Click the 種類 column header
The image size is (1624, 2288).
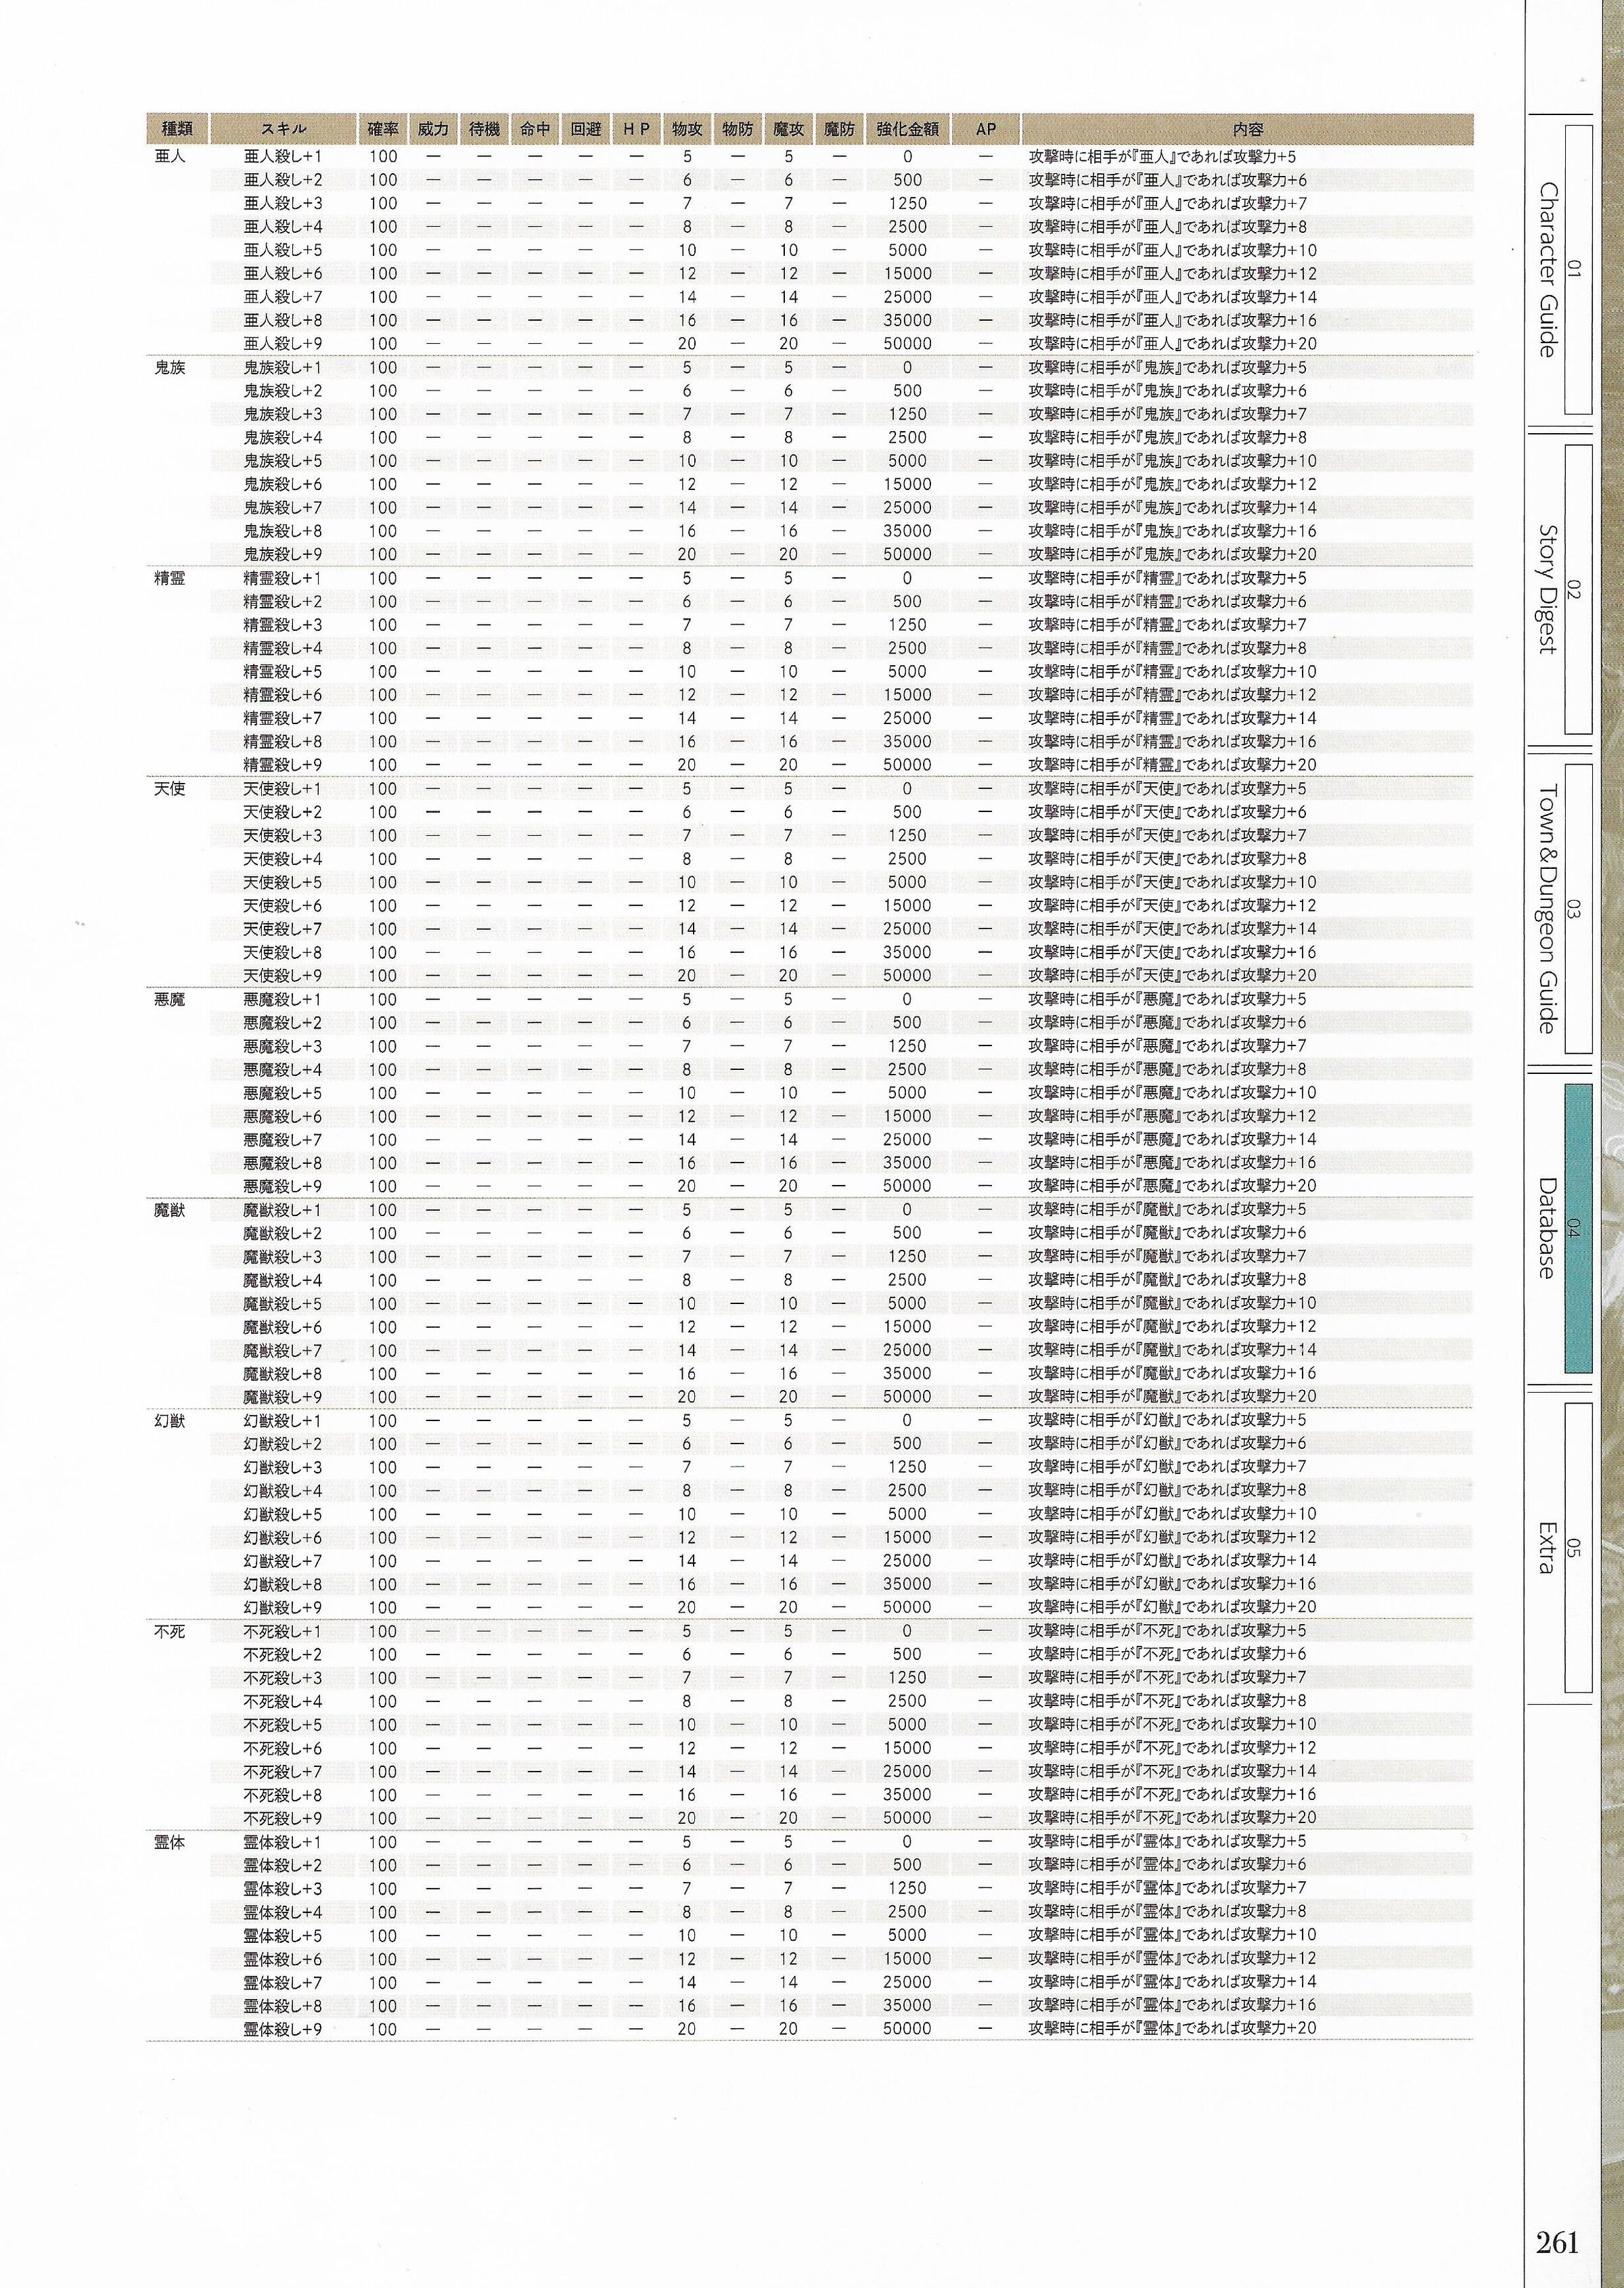click(177, 129)
